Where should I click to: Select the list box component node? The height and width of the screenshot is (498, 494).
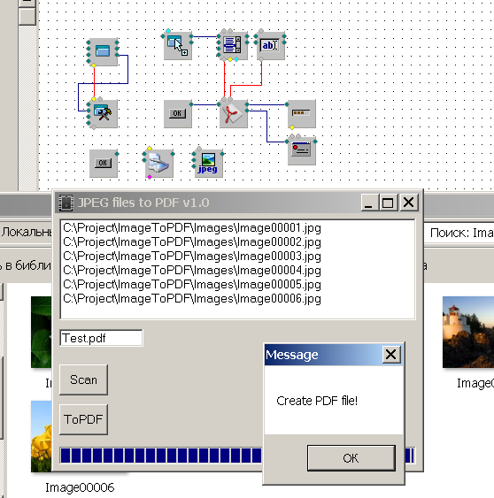tap(234, 45)
